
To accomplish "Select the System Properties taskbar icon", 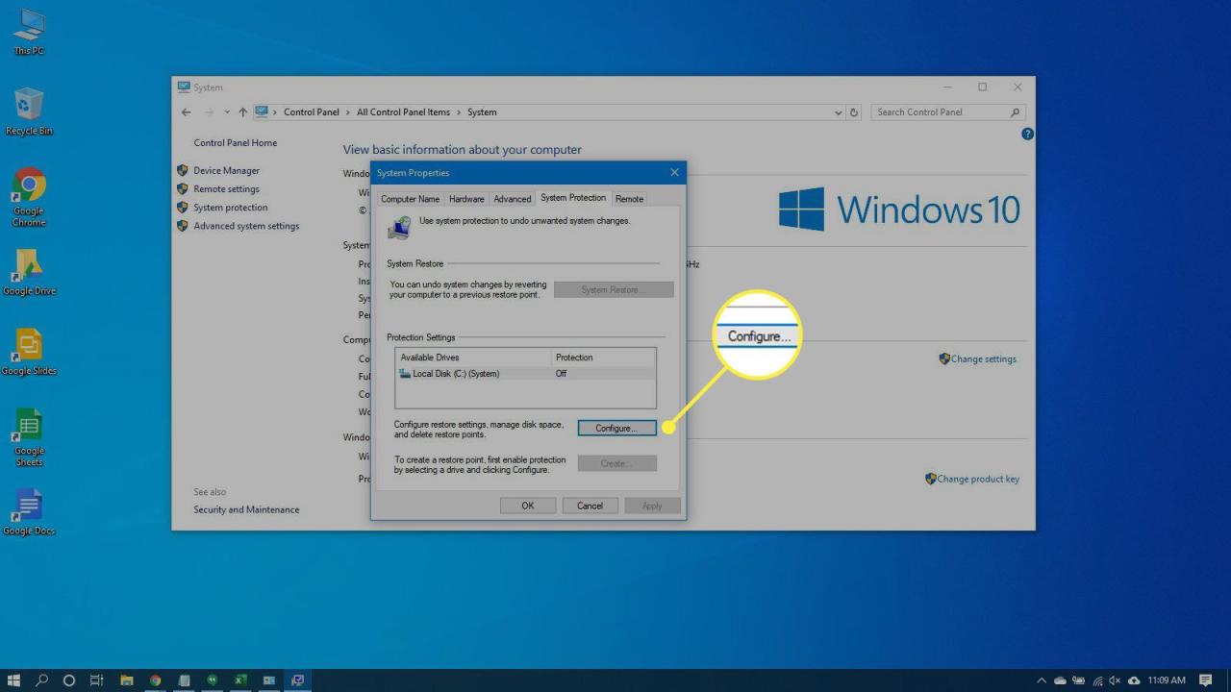I will pyautogui.click(x=298, y=680).
